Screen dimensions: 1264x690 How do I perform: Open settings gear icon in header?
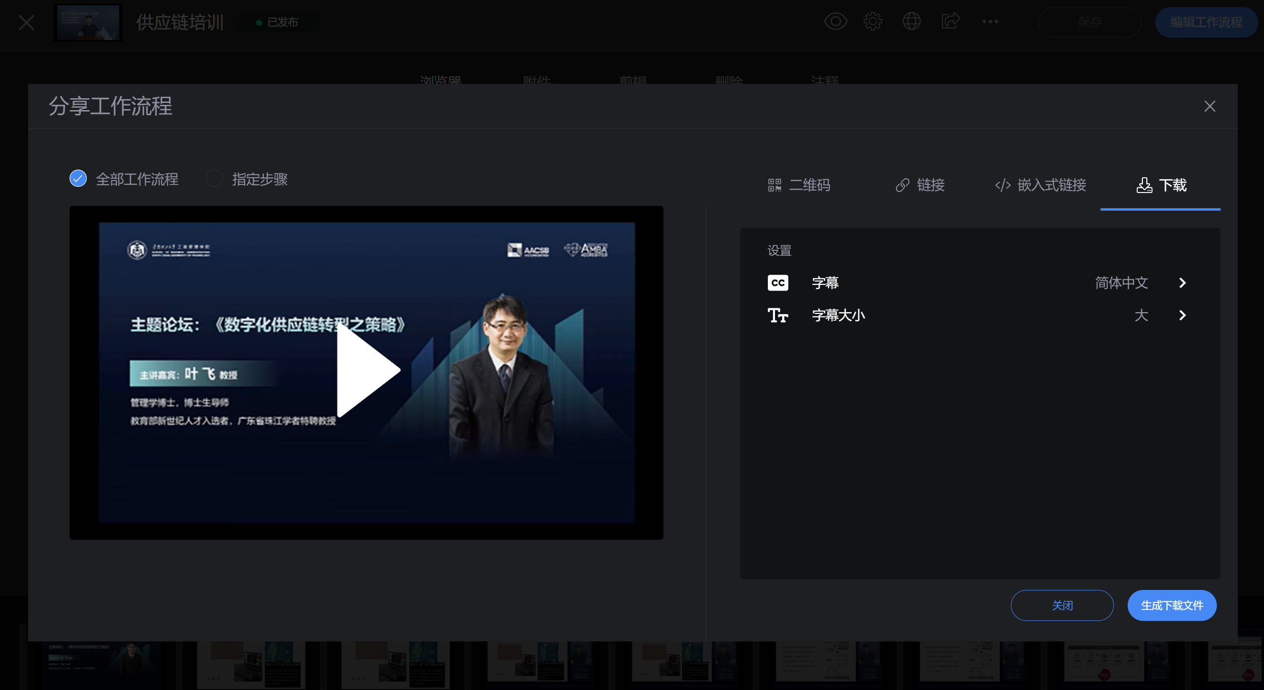(x=872, y=21)
